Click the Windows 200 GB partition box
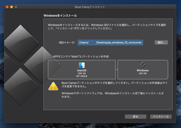The width and height of the screenshot is (181, 128). [x=143, y=70]
